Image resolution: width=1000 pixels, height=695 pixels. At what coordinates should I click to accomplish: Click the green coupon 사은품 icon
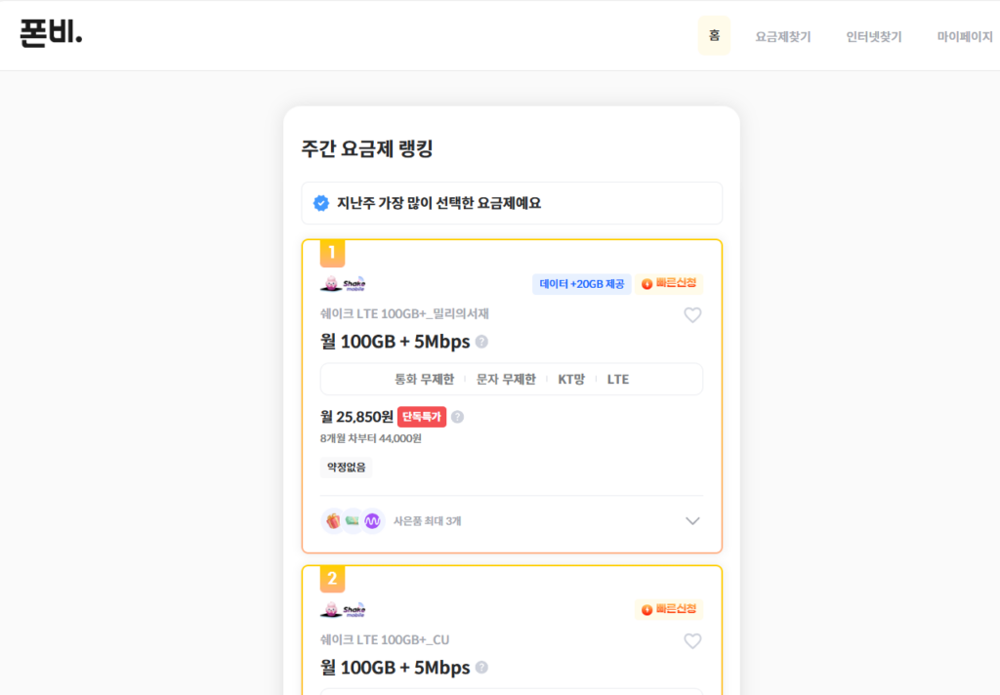[352, 521]
